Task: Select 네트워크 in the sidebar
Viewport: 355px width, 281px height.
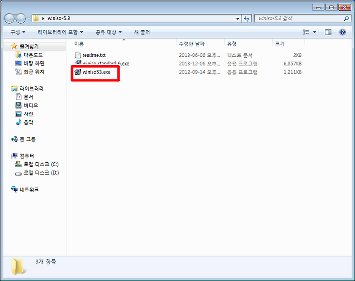Action: point(29,189)
